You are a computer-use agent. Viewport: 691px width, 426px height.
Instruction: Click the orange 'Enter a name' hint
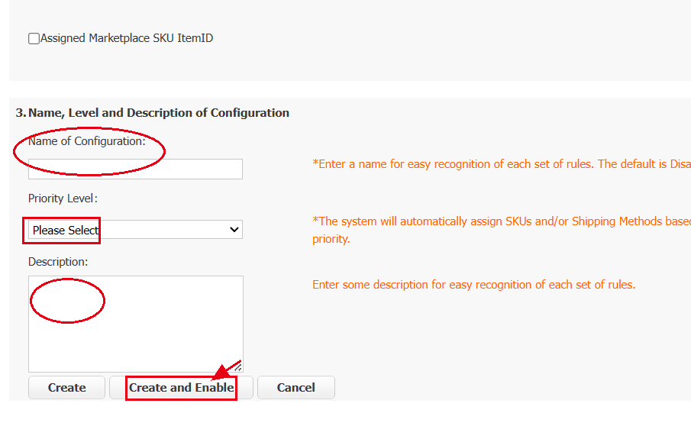coord(502,164)
